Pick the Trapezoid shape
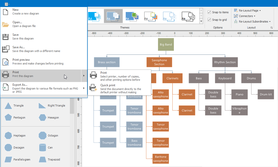This screenshot has height=167, width=278. (x=43, y=159)
